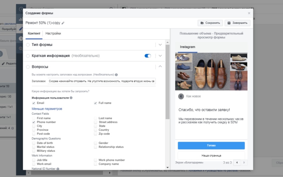Click the page avatar icon in preview
The width and height of the screenshot is (283, 177).
181,96
